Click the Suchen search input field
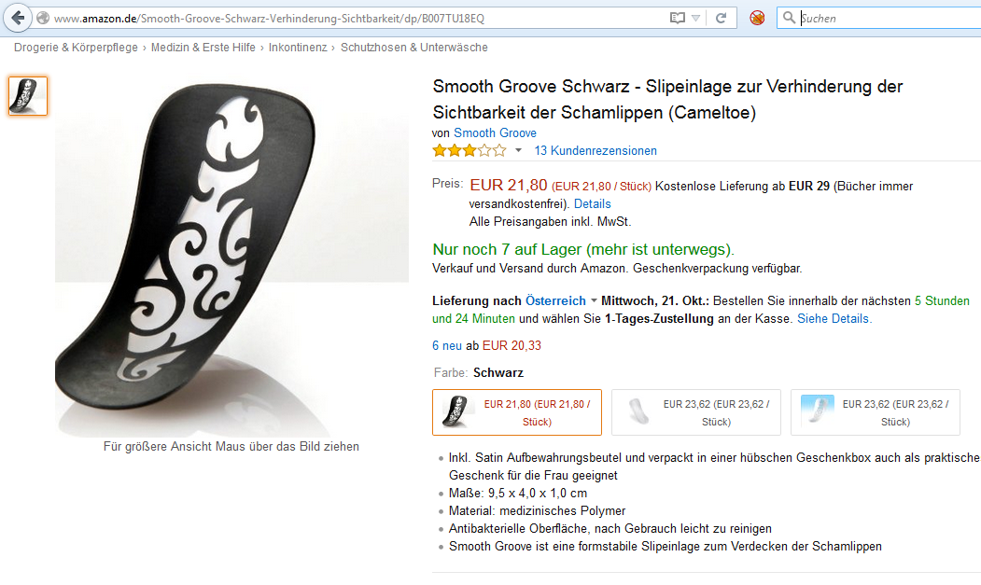Viewport: 981px width, 585px height. coord(889,18)
